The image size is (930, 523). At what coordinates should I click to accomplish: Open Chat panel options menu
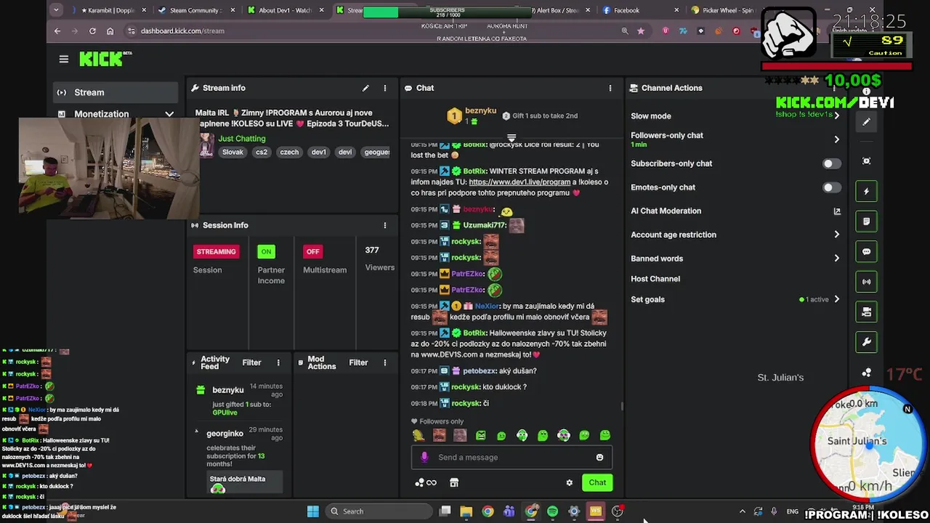tap(610, 88)
